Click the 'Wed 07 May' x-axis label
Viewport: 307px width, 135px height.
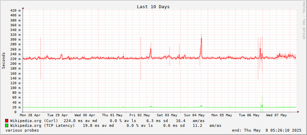[x=277, y=115]
